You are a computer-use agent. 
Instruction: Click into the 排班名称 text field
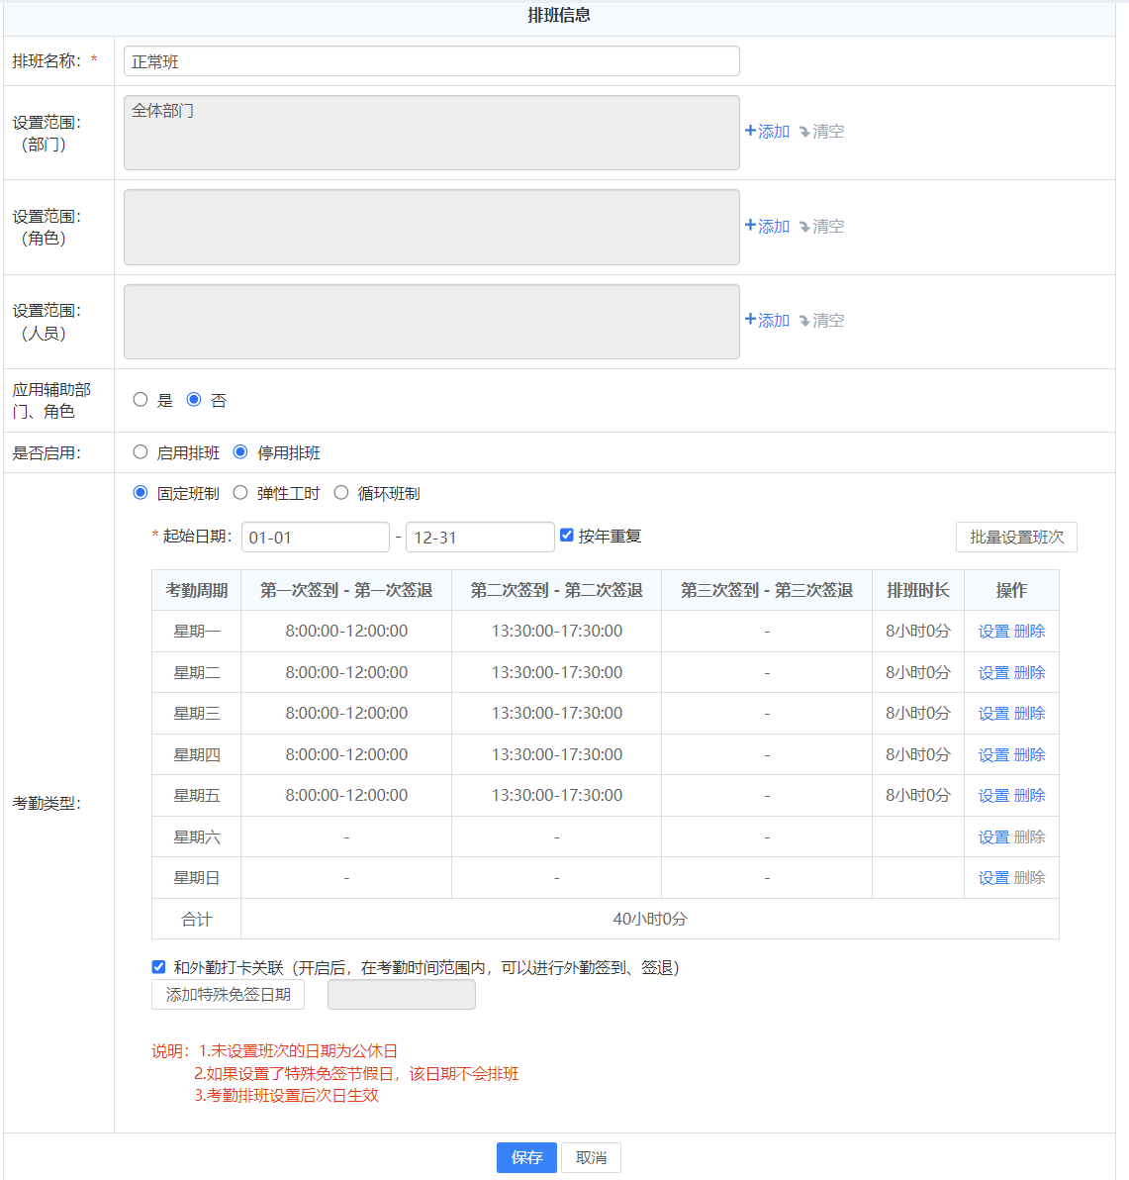(431, 61)
